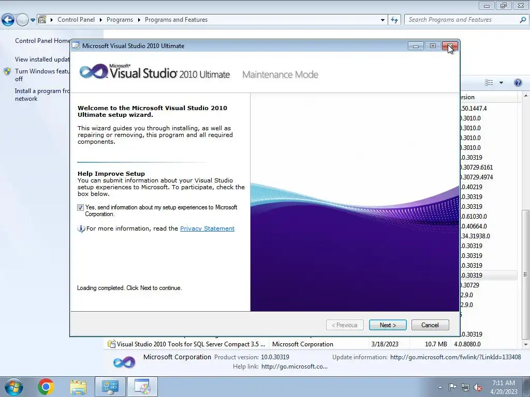The image size is (530, 397).
Task: Select Programs in the breadcrumb path
Action: (120, 20)
